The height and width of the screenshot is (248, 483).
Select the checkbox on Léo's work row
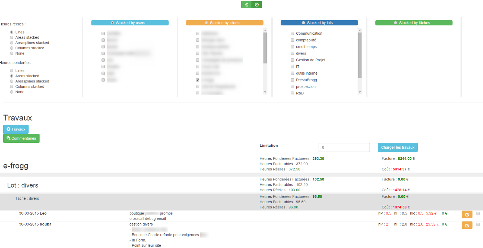pos(478,214)
